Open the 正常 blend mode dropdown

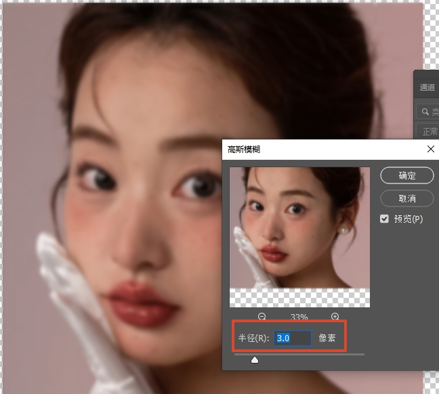coord(430,131)
